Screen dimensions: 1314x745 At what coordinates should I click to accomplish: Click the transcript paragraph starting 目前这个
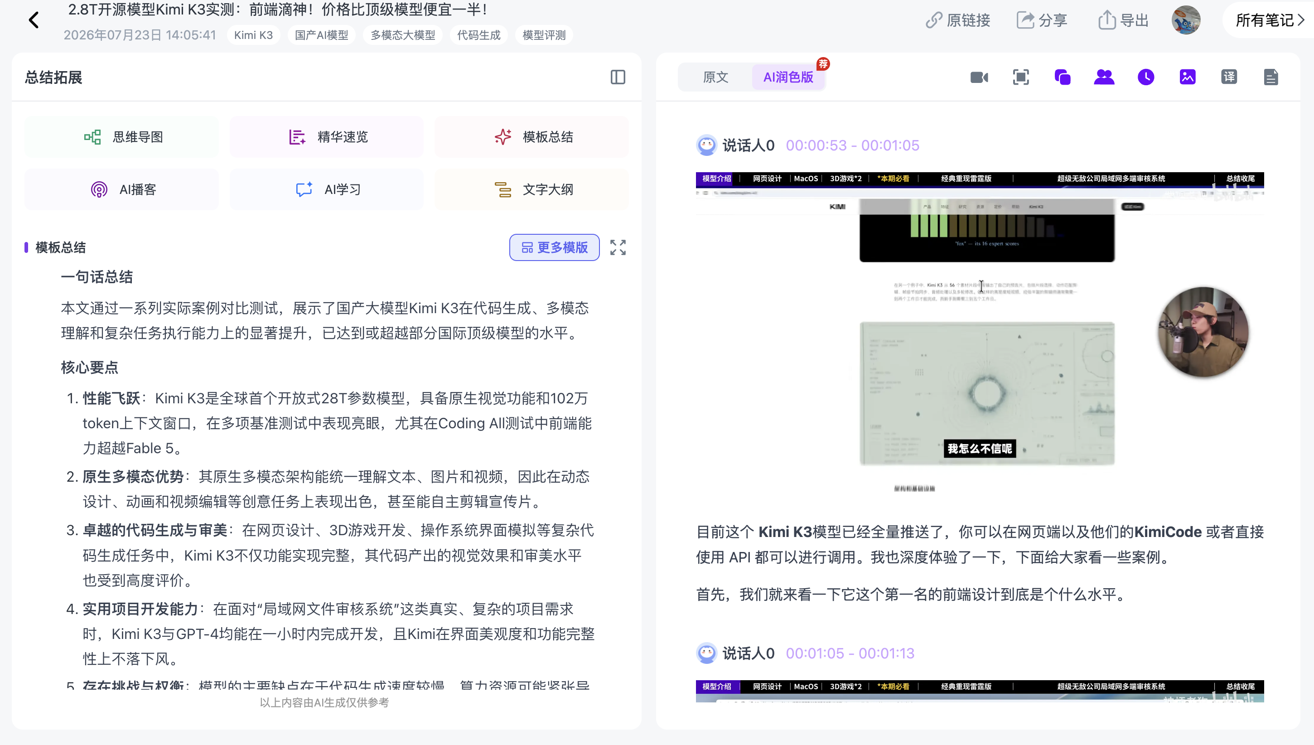(x=980, y=544)
